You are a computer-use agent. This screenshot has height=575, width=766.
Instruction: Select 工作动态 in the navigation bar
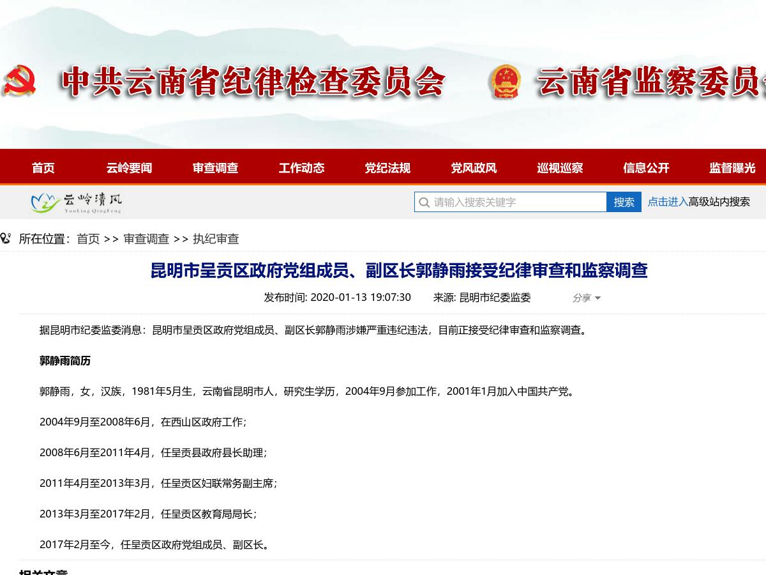click(x=301, y=168)
